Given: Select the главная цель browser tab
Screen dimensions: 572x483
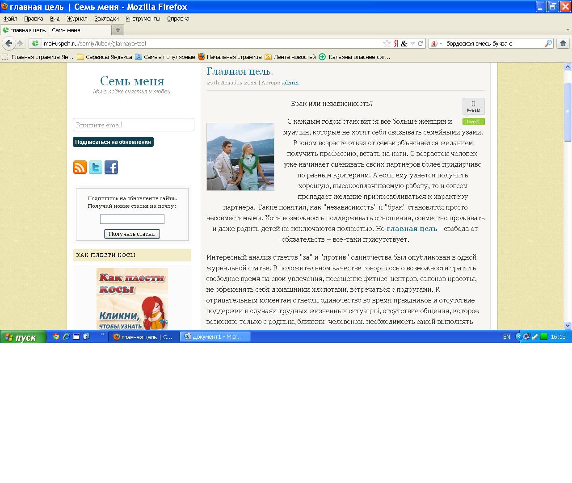Looking at the screenshot, I should click(x=55, y=30).
